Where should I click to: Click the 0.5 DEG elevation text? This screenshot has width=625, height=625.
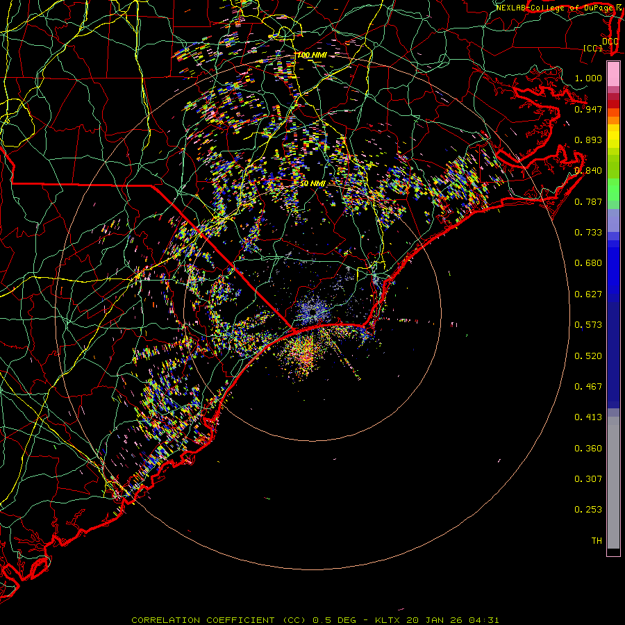(x=334, y=620)
